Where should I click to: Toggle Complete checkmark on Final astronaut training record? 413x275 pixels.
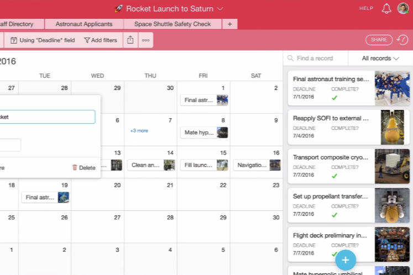pos(334,98)
